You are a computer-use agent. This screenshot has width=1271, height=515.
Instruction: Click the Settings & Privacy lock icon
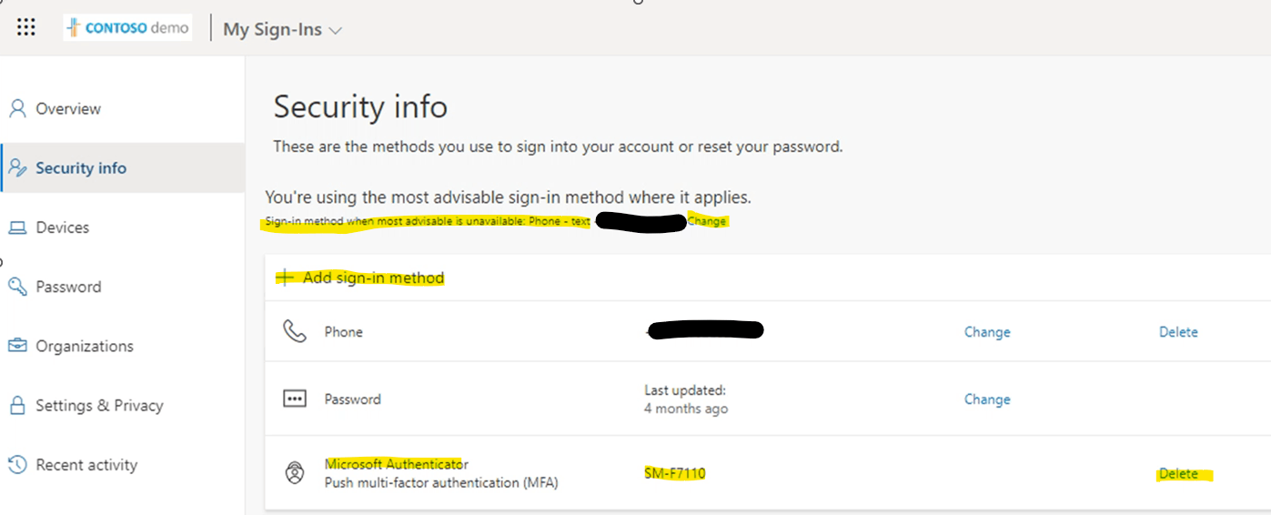(17, 406)
